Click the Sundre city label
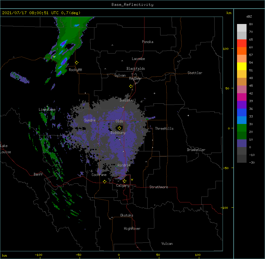 (x=90, y=120)
